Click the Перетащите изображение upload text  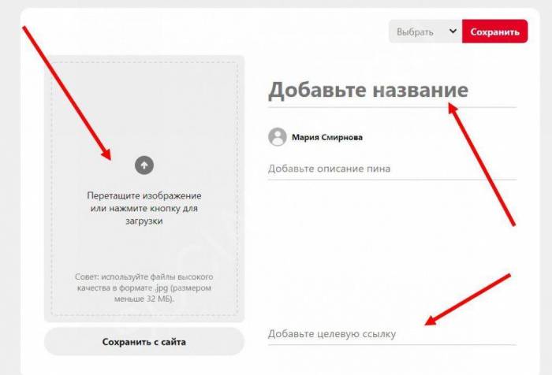[144, 195]
